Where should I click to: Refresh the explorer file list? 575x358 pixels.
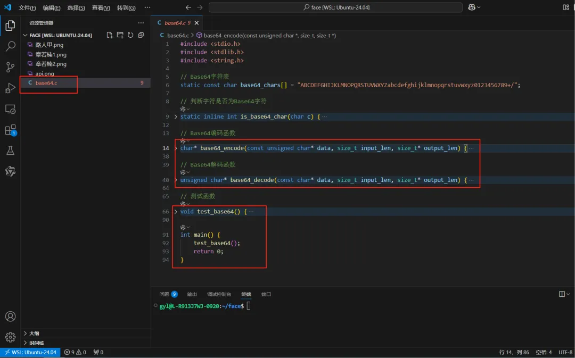pos(130,35)
